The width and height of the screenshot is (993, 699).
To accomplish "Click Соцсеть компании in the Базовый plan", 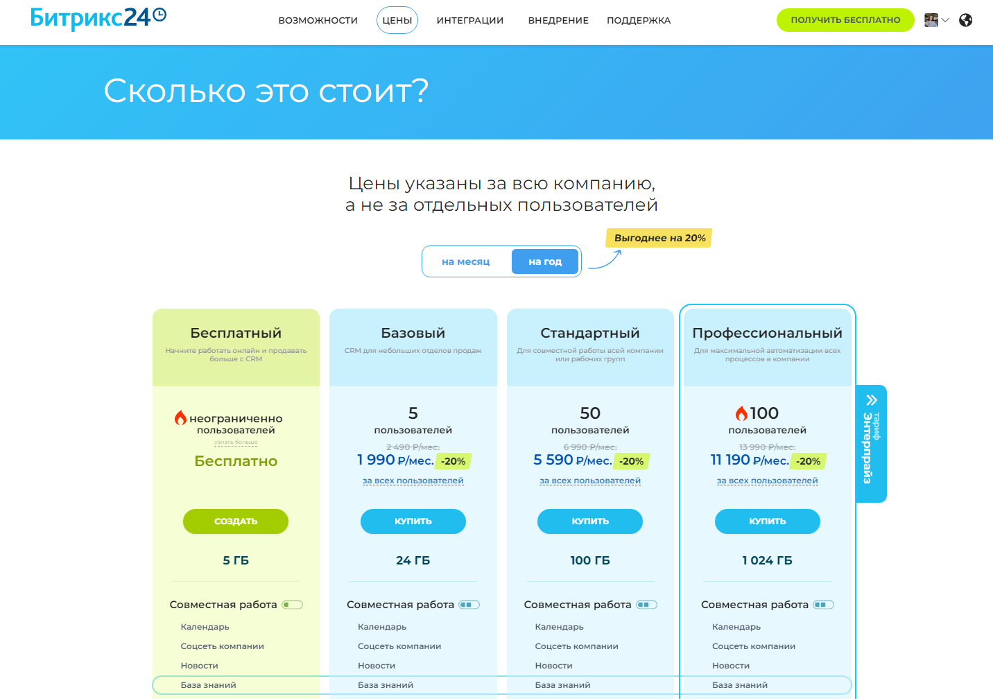I will pos(399,646).
